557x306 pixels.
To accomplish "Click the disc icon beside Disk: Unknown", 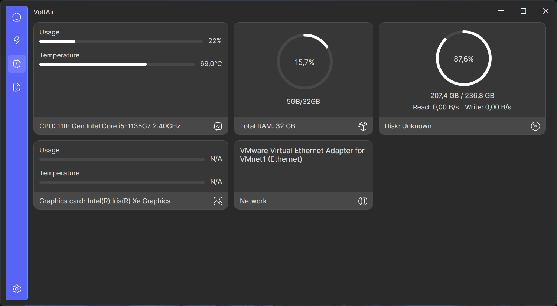I will pos(535,126).
